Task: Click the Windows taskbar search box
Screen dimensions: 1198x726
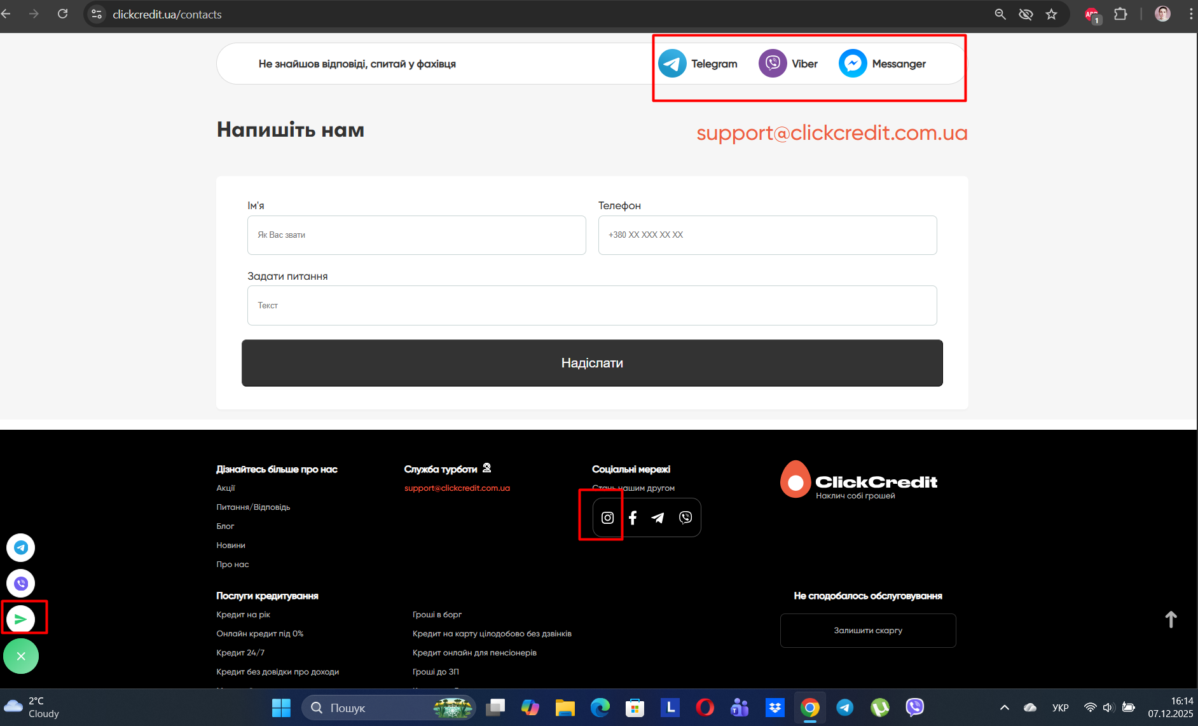Action: [389, 708]
